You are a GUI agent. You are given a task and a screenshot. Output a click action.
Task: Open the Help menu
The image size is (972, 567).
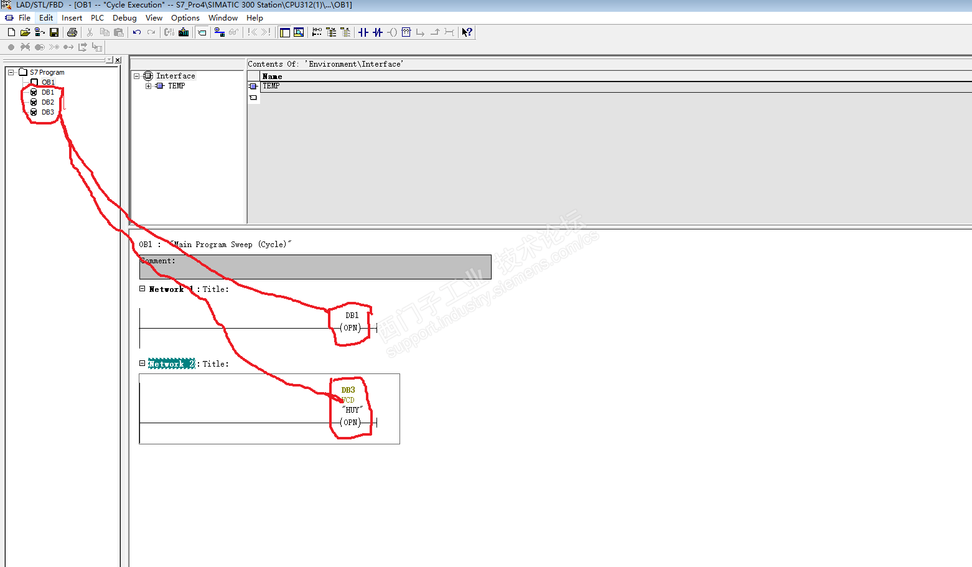(255, 18)
